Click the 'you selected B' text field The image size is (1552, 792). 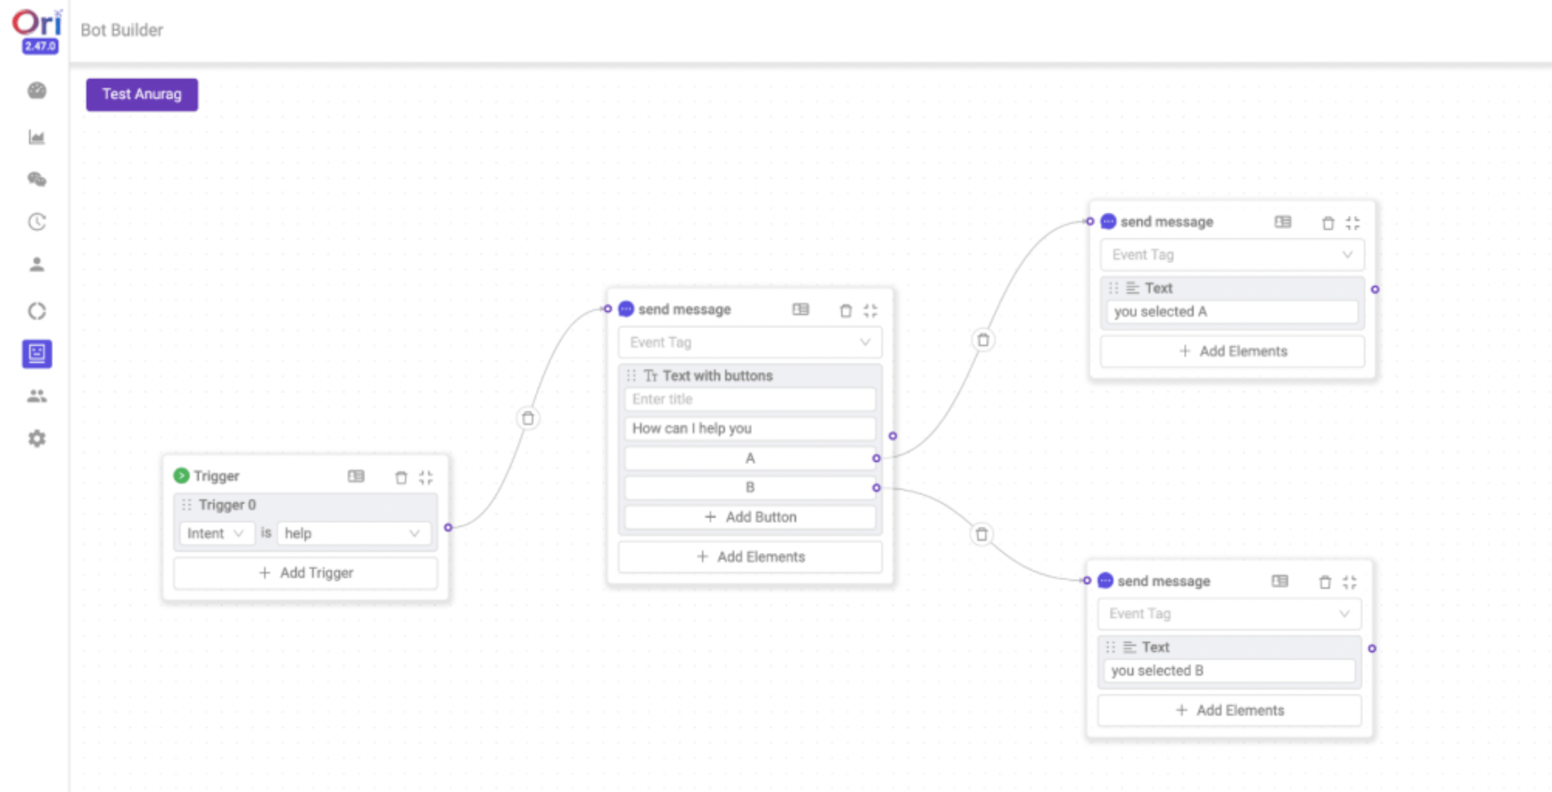pos(1229,671)
